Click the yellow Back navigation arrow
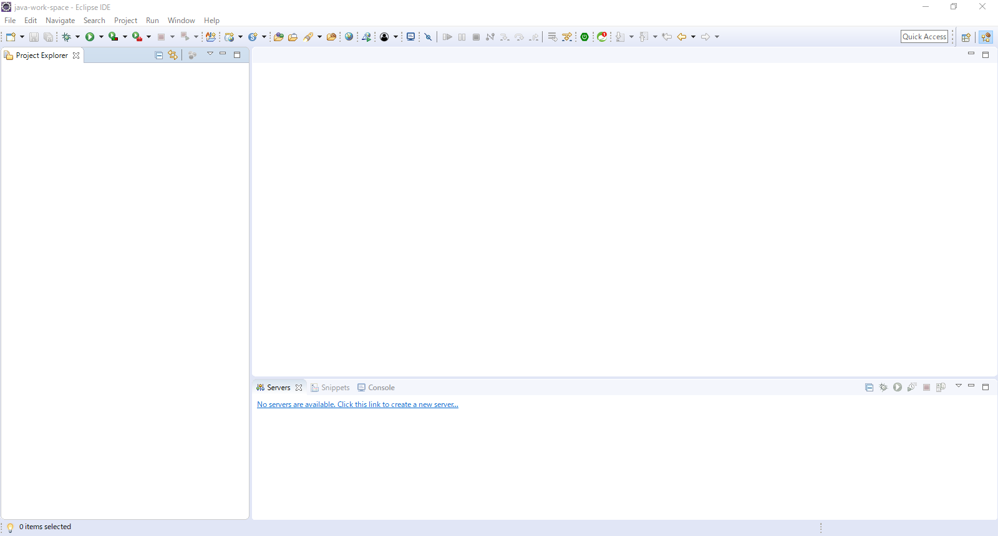The image size is (998, 536). click(682, 37)
